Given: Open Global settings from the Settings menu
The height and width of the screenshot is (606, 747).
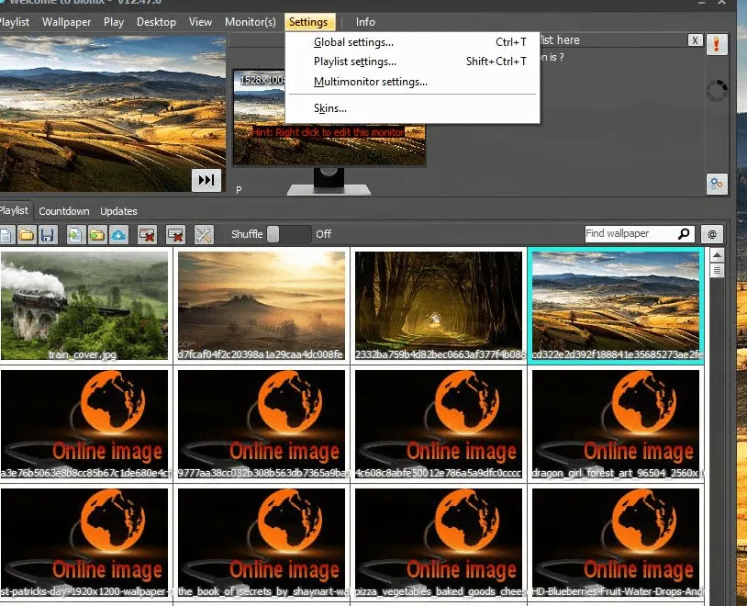Looking at the screenshot, I should pyautogui.click(x=353, y=42).
